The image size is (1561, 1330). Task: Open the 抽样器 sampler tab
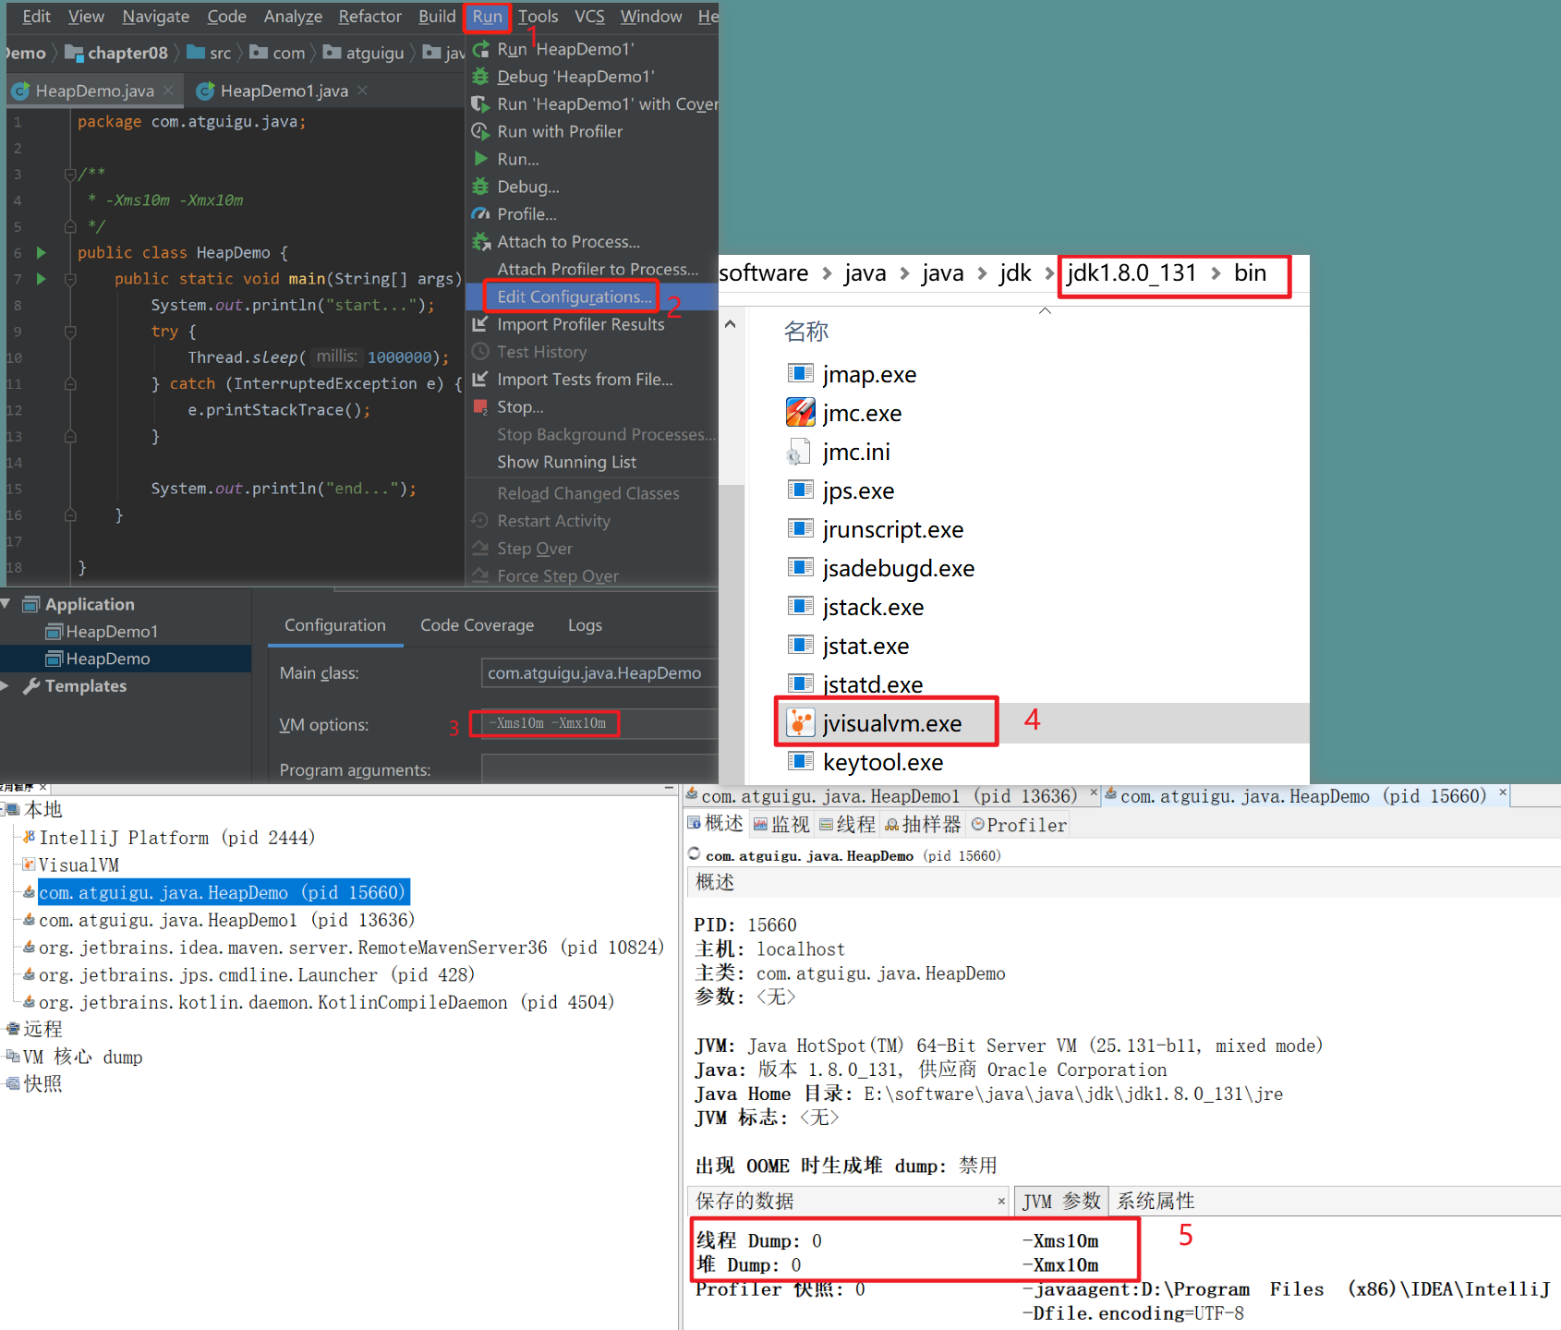click(923, 825)
